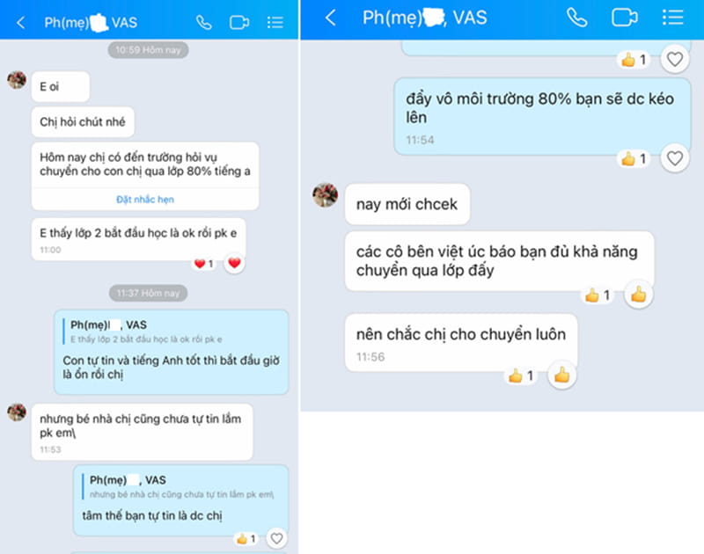Open the right chat menu list icon
The image size is (704, 554).
tap(672, 18)
